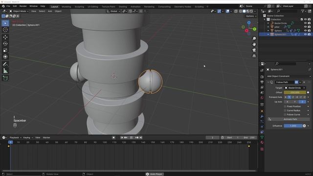Open the Object Data green triangle tab

(262, 137)
